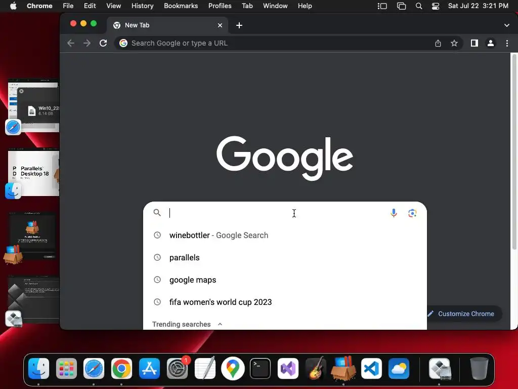The width and height of the screenshot is (518, 389).
Task: Open Terminal from the Dock
Action: [261, 369]
